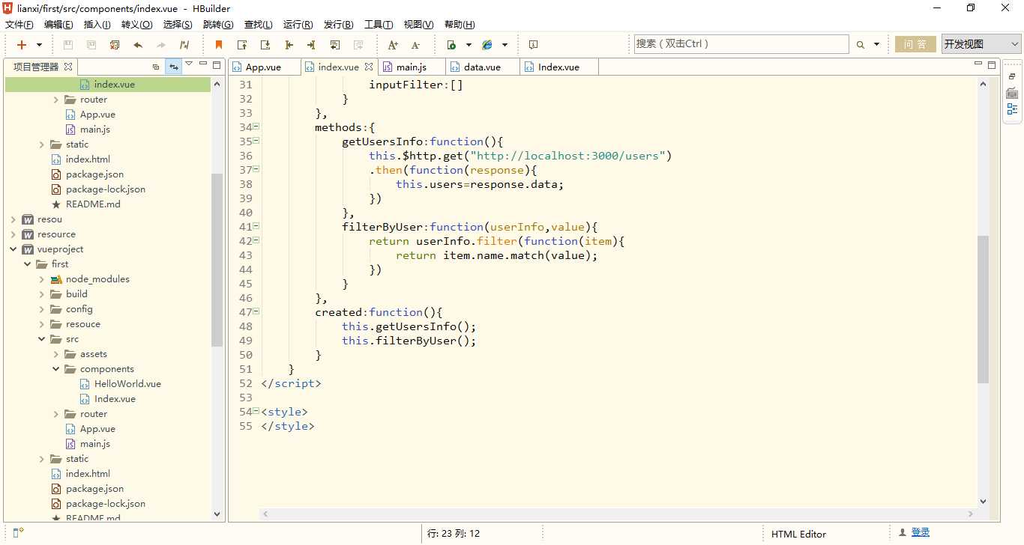Close the 项目管理器 panel tab
Viewport: 1024px width, 545px height.
67,67
